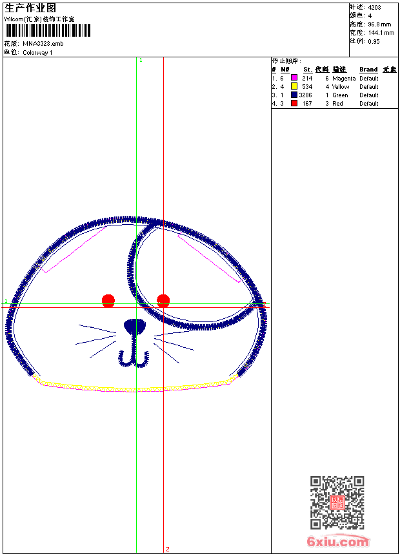This screenshot has width=400, height=554.
Task: Click the QR code image
Action: tap(337, 502)
